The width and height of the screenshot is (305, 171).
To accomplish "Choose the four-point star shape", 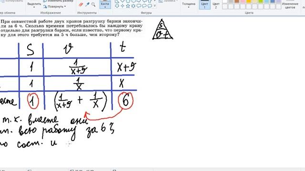I will pos(122,6).
